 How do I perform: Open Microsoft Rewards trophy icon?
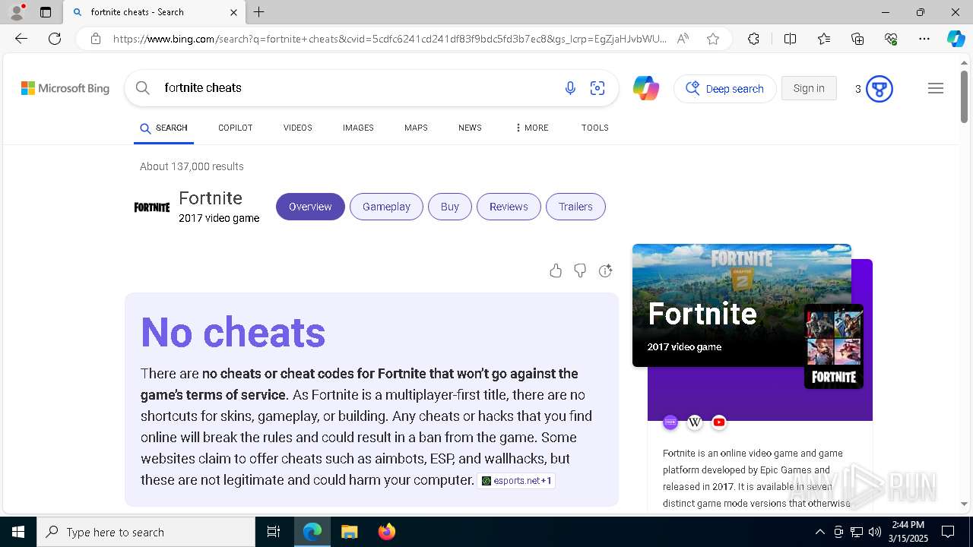pos(880,89)
